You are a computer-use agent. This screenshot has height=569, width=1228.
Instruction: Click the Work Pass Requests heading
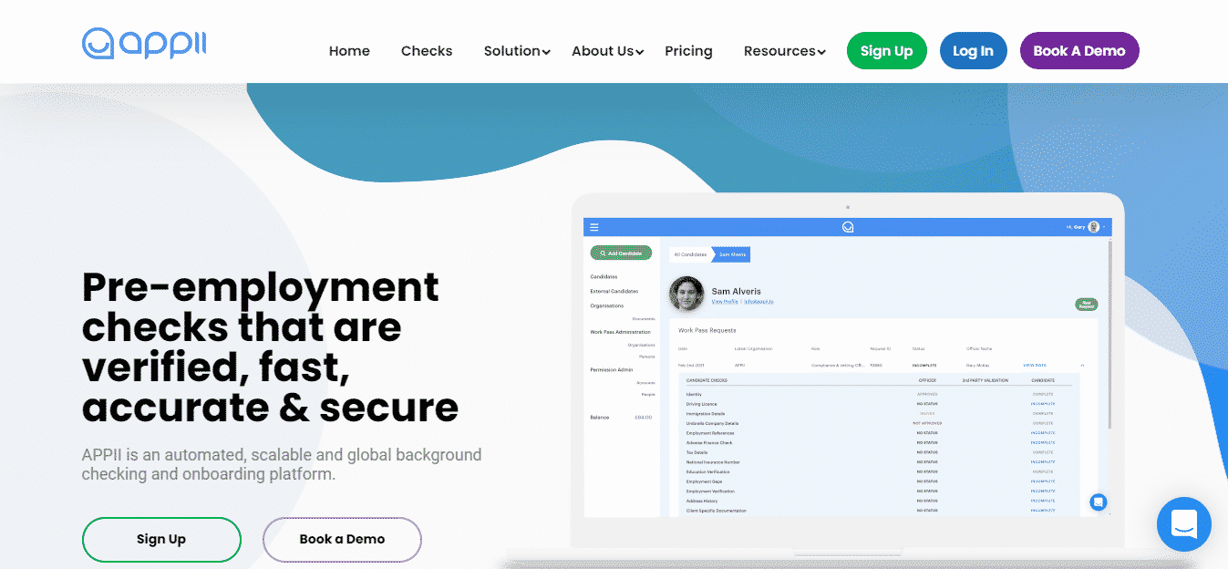[x=707, y=330]
